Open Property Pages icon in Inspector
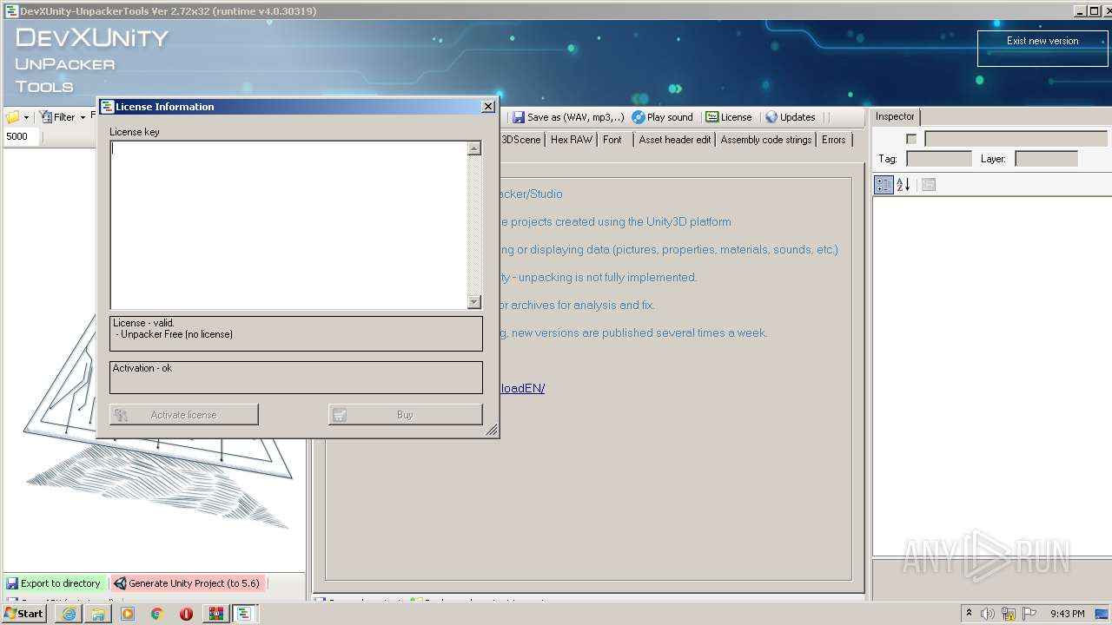 [929, 185]
